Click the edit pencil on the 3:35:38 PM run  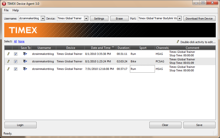click(9, 54)
